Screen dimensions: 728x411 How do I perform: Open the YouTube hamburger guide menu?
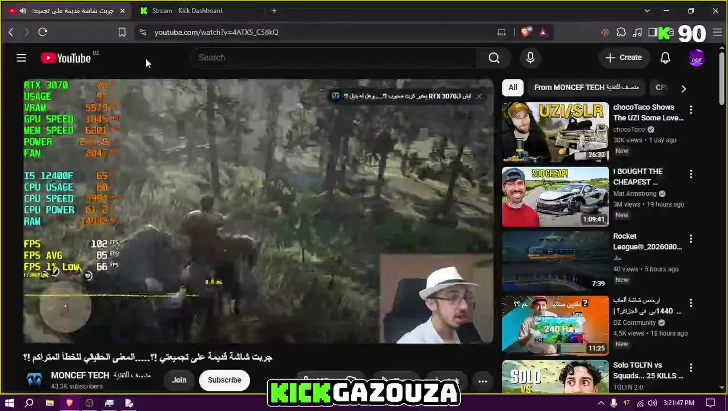pos(21,58)
